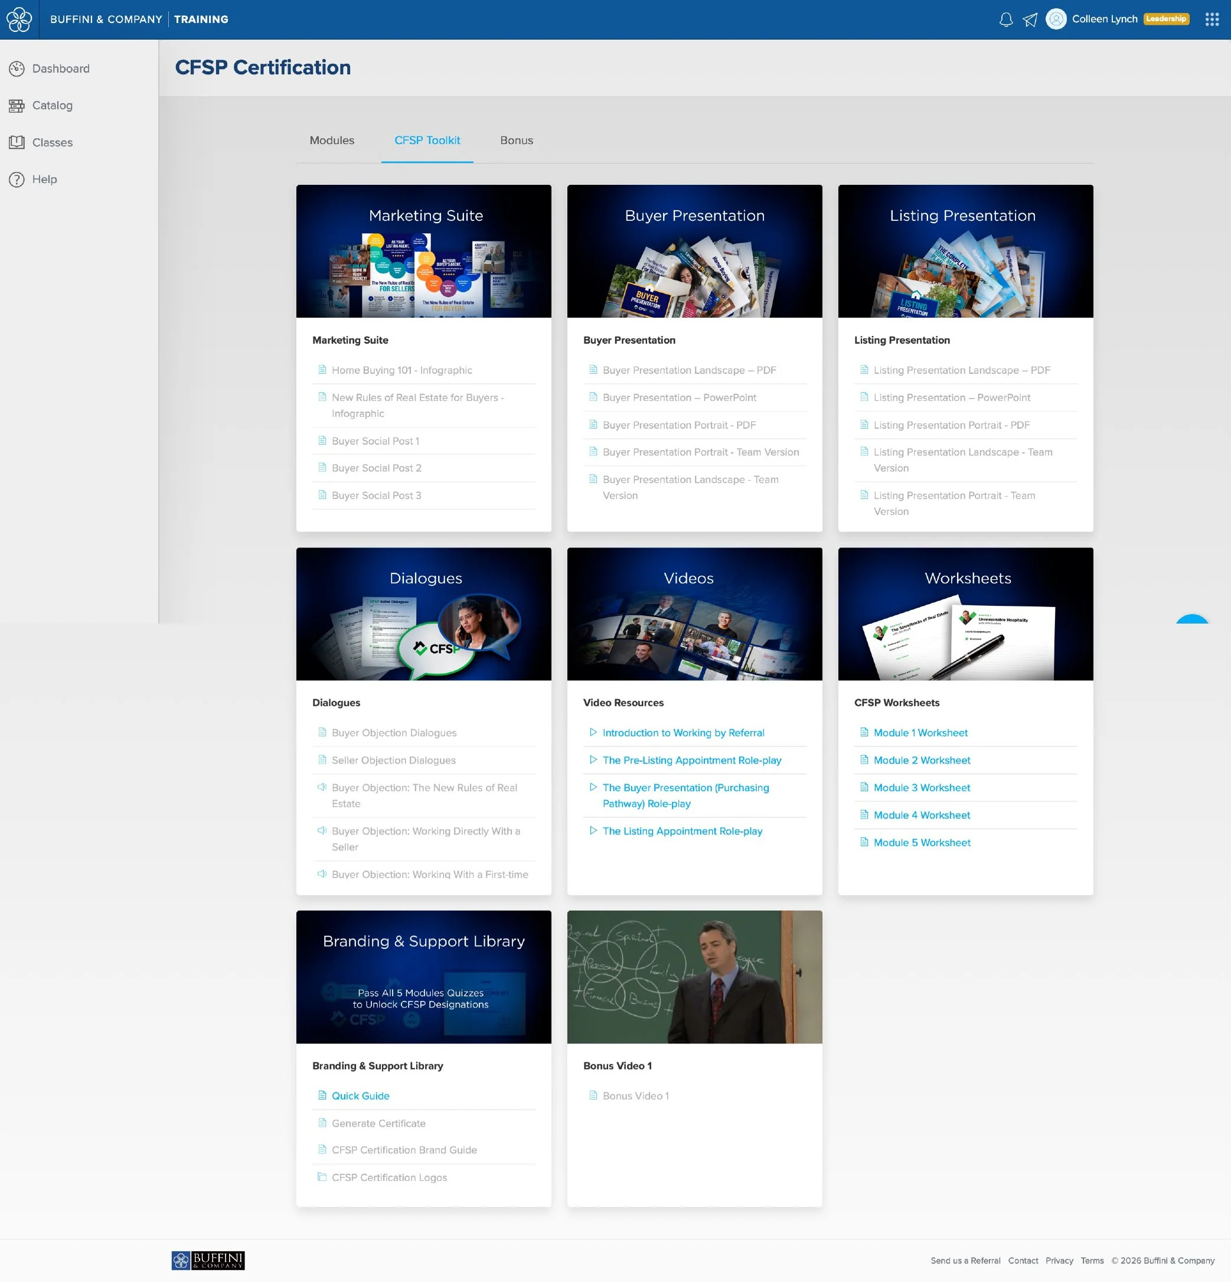This screenshot has height=1282, width=1231.
Task: Click Send us a Referral footer link
Action: [965, 1260]
